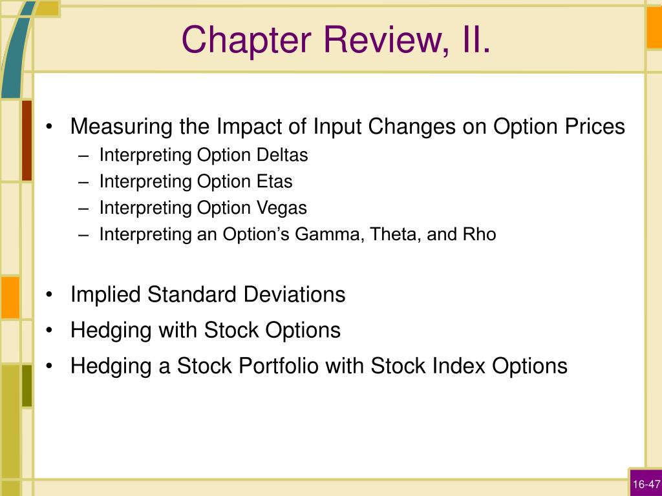Click the olive green rectangle on left border
The width and height of the screenshot is (662, 496).
coord(27,386)
